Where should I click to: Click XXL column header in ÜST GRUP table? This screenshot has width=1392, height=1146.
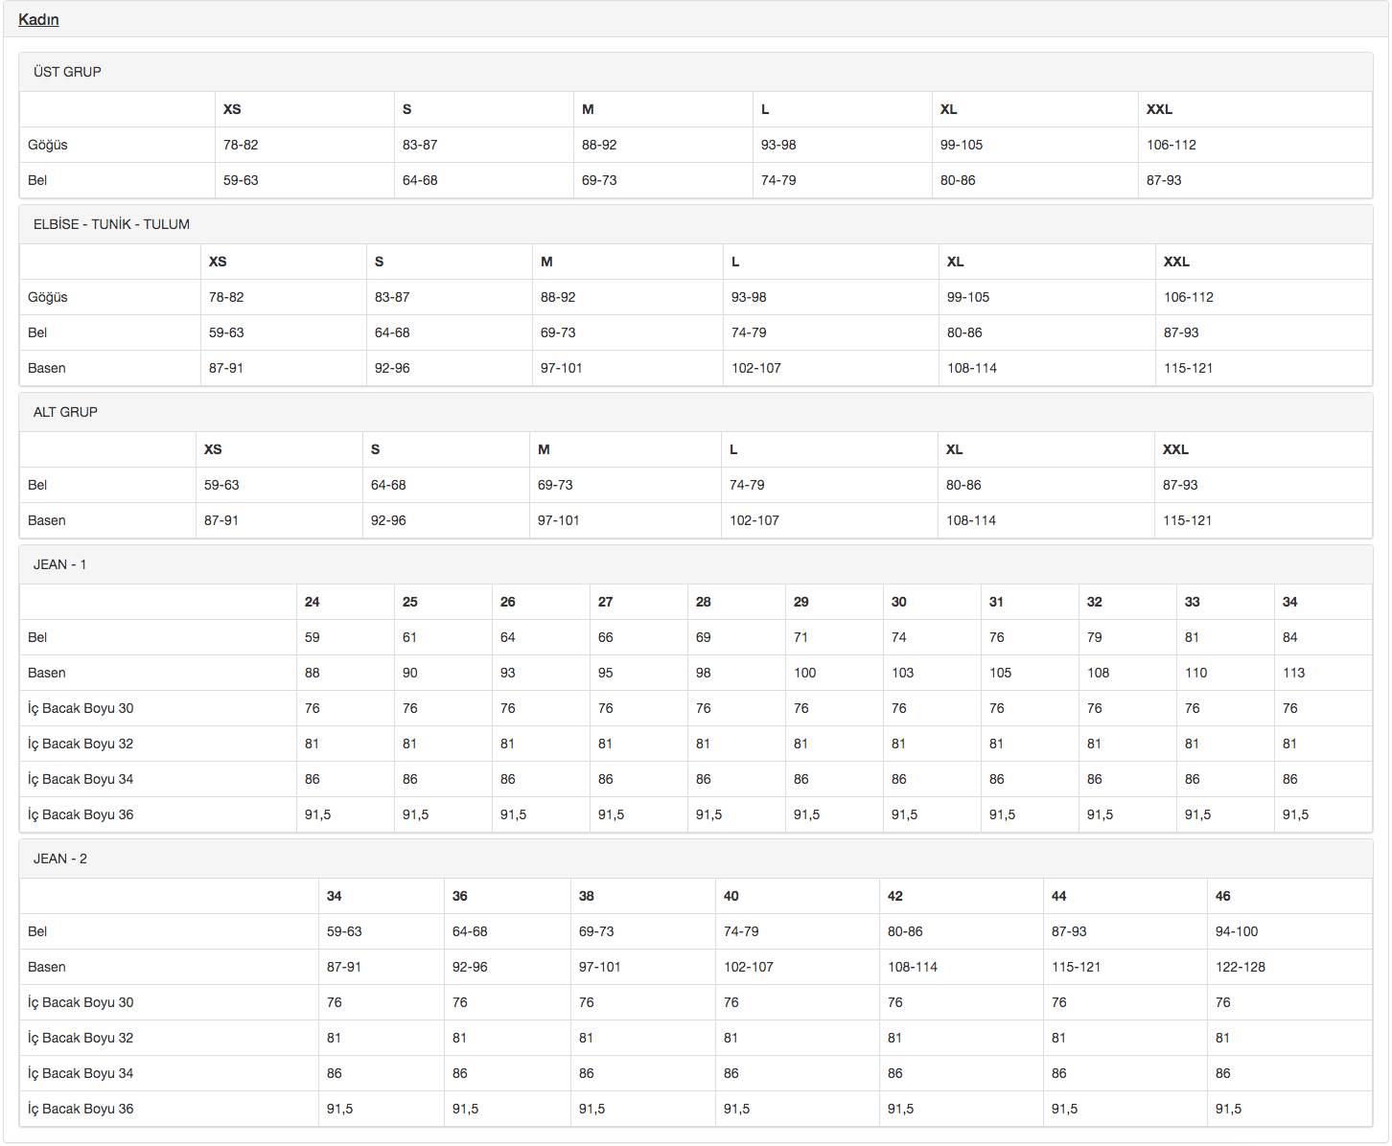click(1159, 109)
